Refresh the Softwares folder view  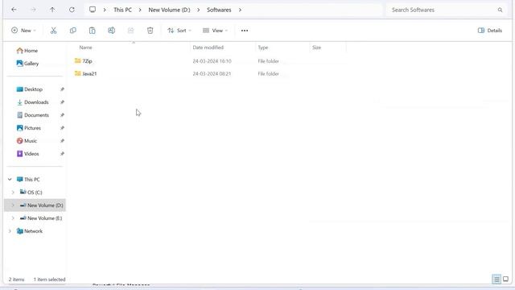[72, 10]
